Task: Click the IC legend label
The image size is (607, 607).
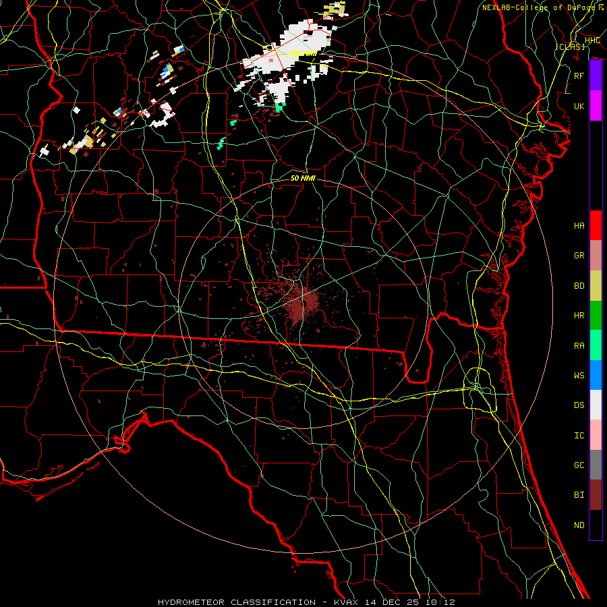Action: coord(579,435)
